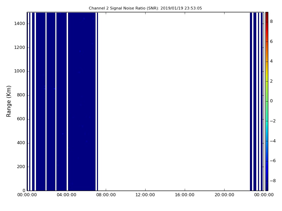Click the colorbar tick label −6
The image size is (282, 211).
273,161
